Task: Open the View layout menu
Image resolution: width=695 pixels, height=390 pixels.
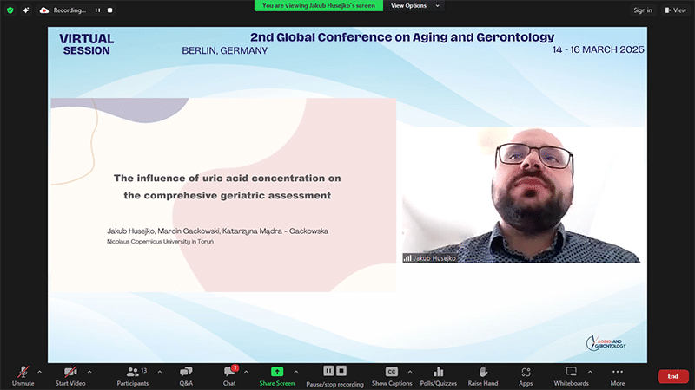Action: [675, 10]
